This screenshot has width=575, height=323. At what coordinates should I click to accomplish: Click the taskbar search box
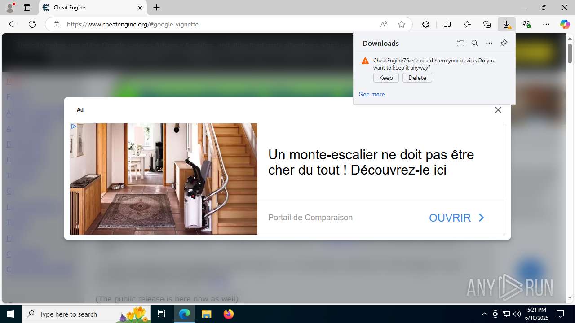(x=86, y=314)
